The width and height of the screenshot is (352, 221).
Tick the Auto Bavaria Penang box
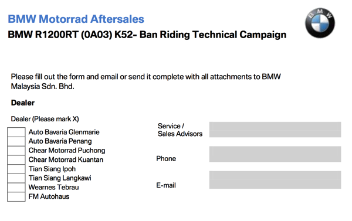16,141
